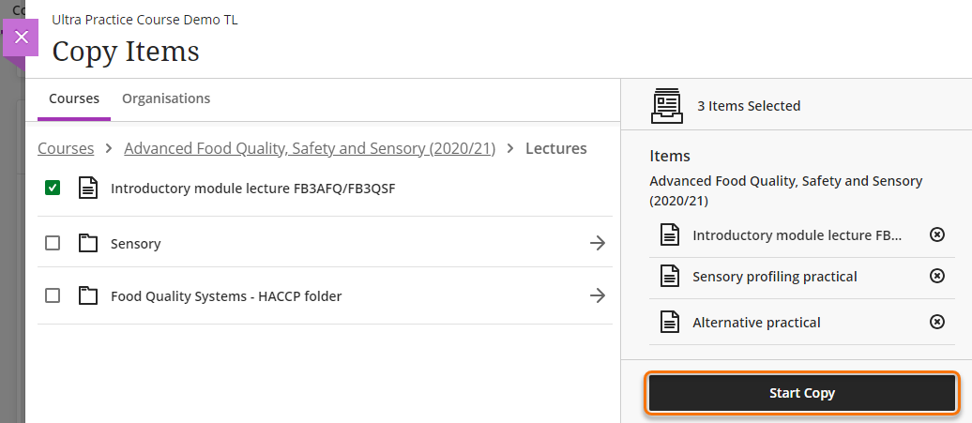Open Advanced Food Quality, Safety and Sensory breadcrumb
972x423 pixels.
click(310, 148)
